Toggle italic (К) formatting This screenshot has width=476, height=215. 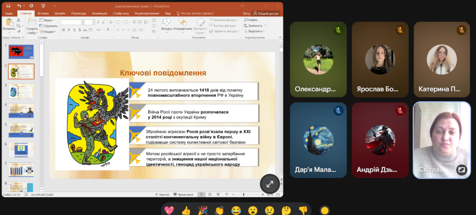pos(69,30)
